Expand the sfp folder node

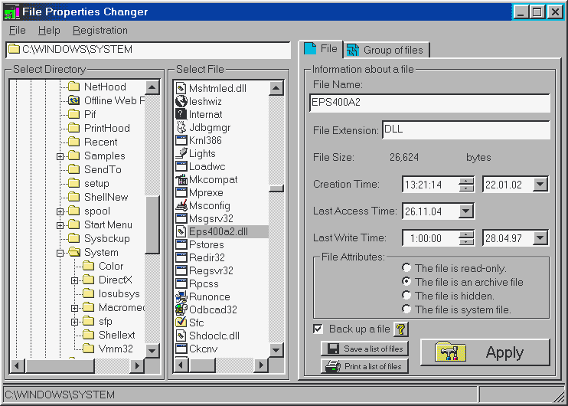pos(74,322)
